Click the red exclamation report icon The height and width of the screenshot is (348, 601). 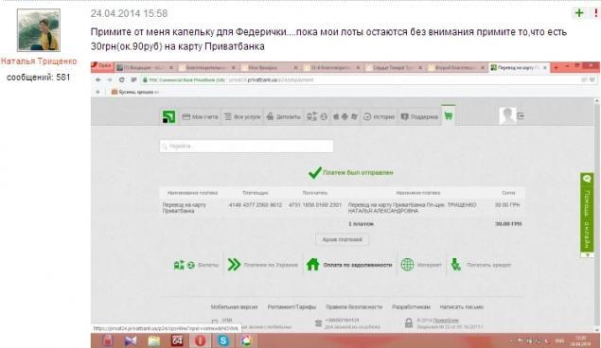596,13
